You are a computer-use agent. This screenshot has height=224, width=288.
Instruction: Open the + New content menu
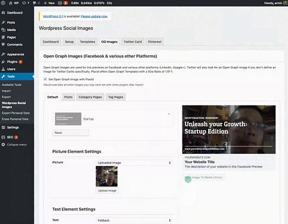tap(49, 3)
